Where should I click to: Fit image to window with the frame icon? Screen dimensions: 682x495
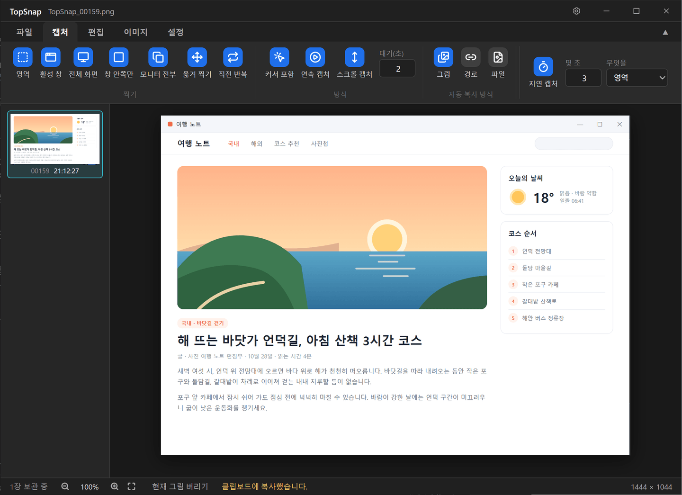click(x=132, y=486)
